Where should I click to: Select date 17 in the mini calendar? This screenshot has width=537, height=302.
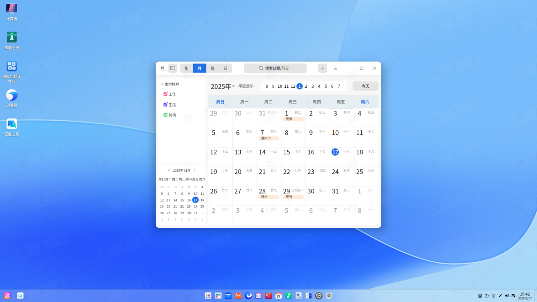tap(195, 200)
